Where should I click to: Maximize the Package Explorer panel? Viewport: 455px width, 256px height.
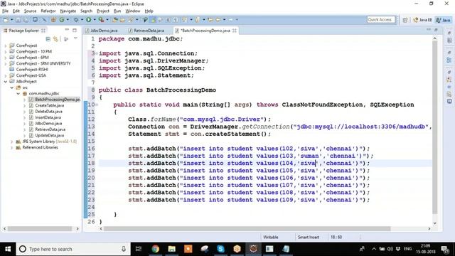click(x=75, y=30)
